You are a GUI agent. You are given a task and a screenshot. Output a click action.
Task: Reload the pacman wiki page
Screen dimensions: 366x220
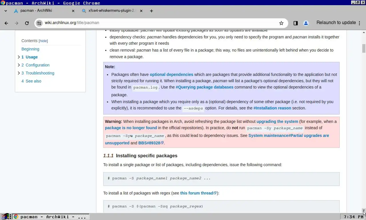click(27, 23)
